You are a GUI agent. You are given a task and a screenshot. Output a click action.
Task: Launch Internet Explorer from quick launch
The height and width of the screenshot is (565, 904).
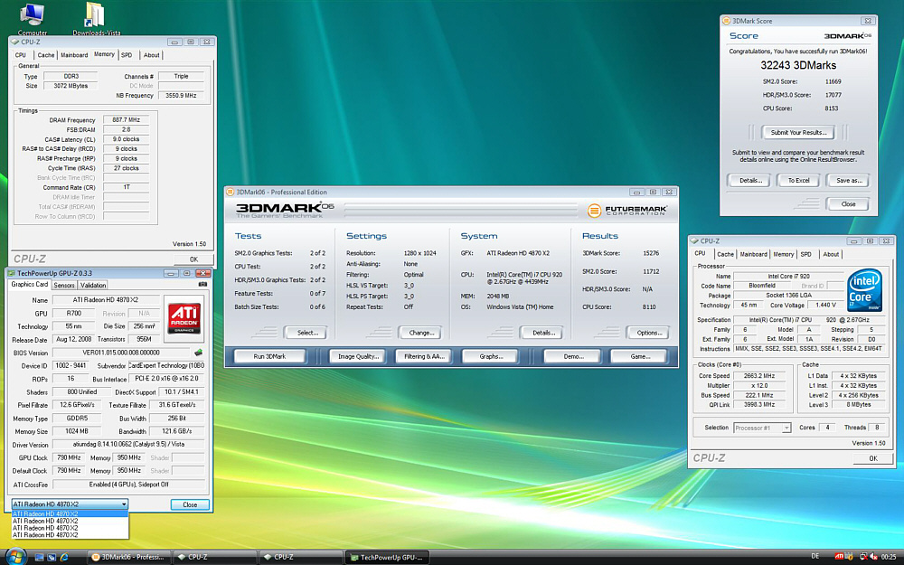(x=64, y=557)
